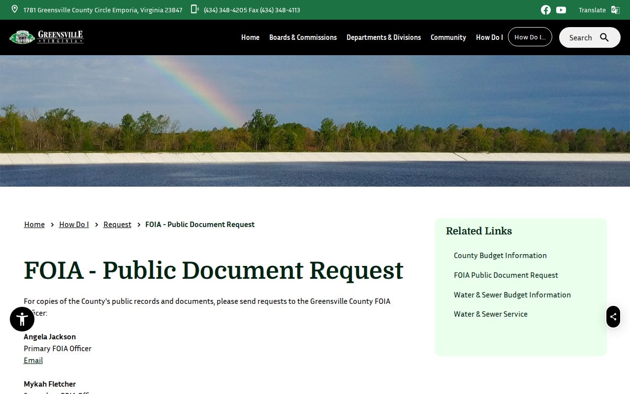Click the 'Related Links' heading

pos(479,231)
